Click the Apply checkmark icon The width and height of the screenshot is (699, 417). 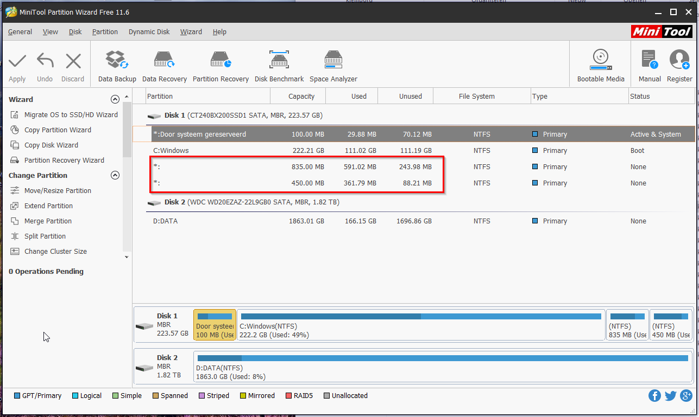17,61
